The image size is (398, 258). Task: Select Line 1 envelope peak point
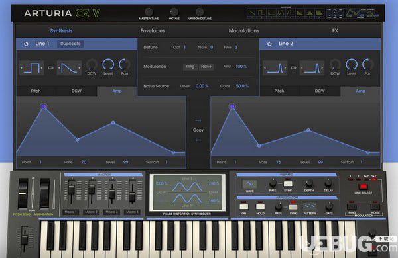pyautogui.click(x=44, y=107)
